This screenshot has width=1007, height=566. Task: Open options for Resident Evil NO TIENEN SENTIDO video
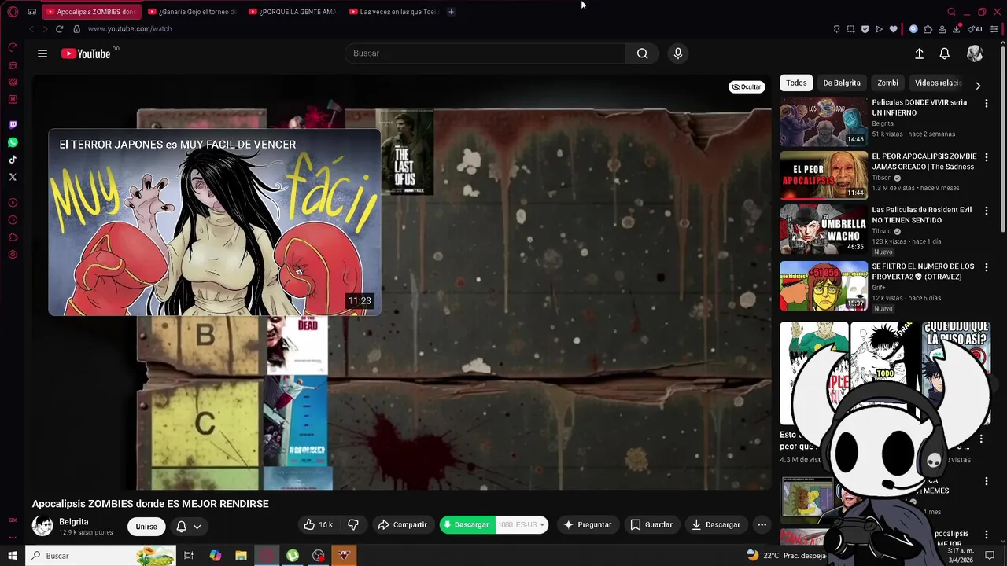tap(987, 211)
